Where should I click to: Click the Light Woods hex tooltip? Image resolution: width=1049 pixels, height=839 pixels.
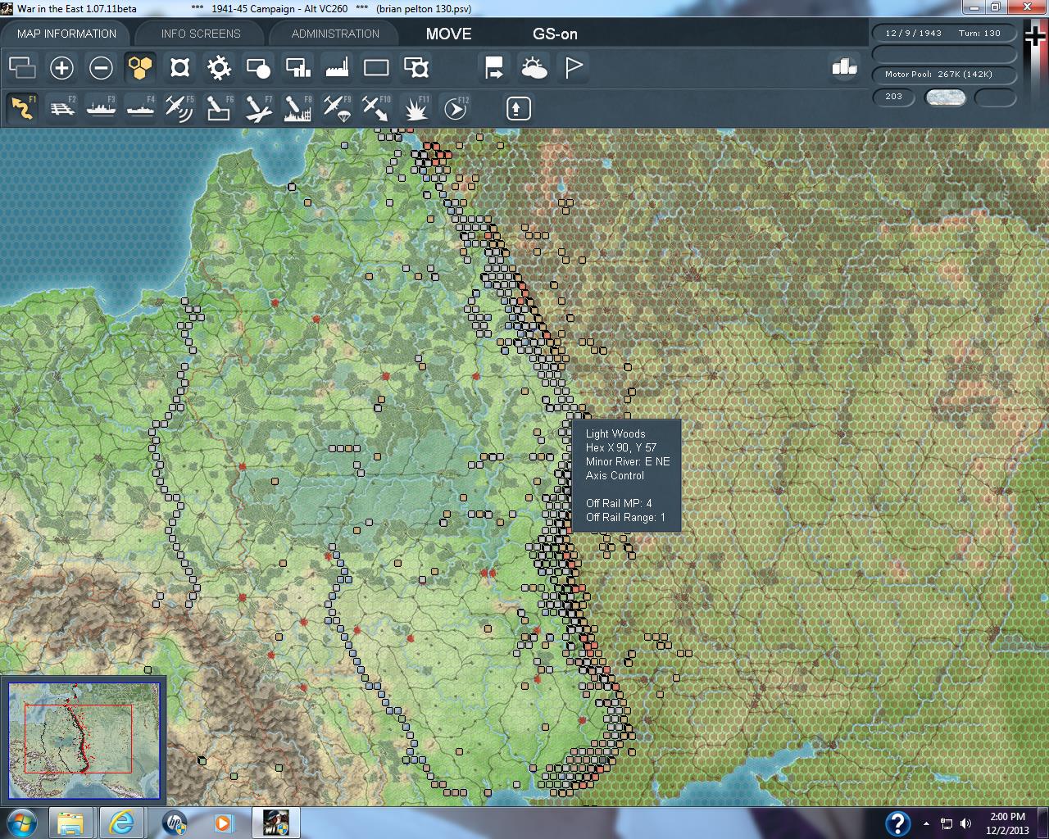(627, 475)
